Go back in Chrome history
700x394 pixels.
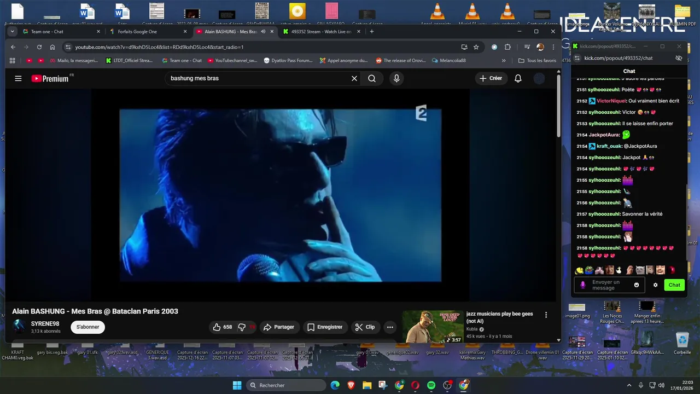click(x=13, y=47)
